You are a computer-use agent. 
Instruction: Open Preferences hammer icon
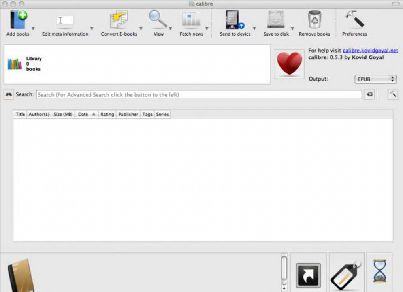point(355,19)
